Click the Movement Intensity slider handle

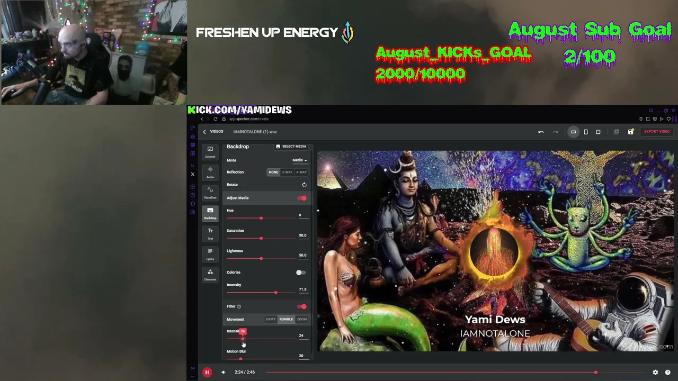243,339
